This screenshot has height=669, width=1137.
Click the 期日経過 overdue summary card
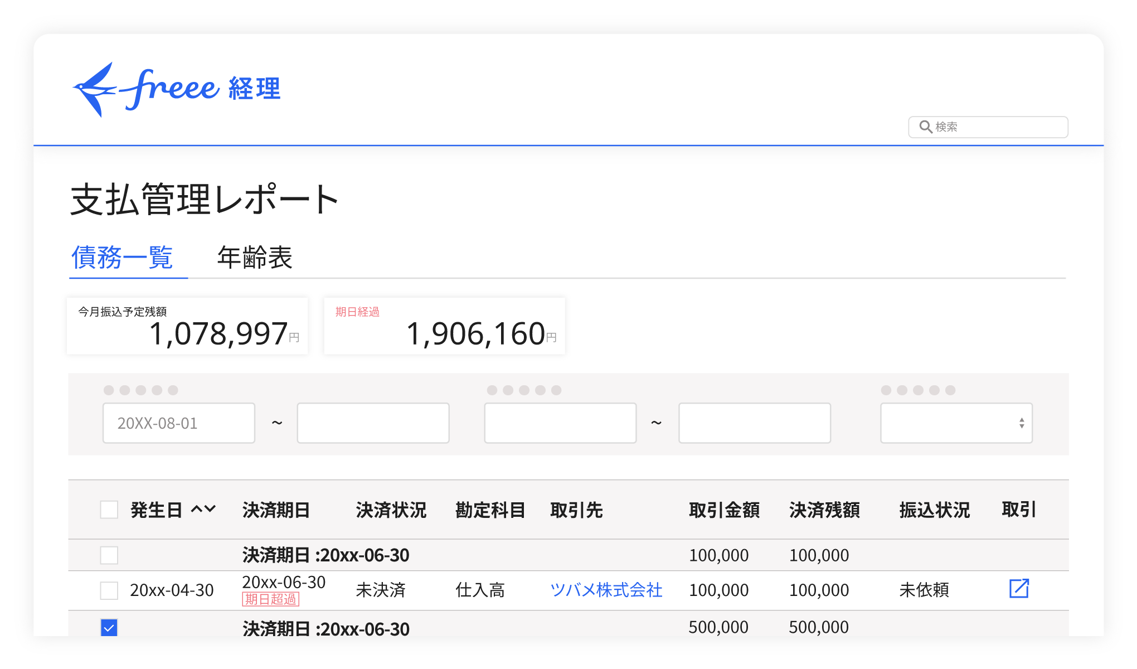pyautogui.click(x=444, y=326)
